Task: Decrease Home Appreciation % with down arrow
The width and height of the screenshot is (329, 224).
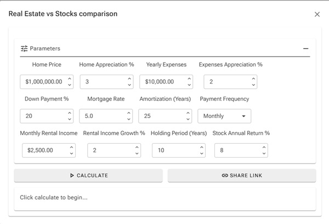Action: 129,85
